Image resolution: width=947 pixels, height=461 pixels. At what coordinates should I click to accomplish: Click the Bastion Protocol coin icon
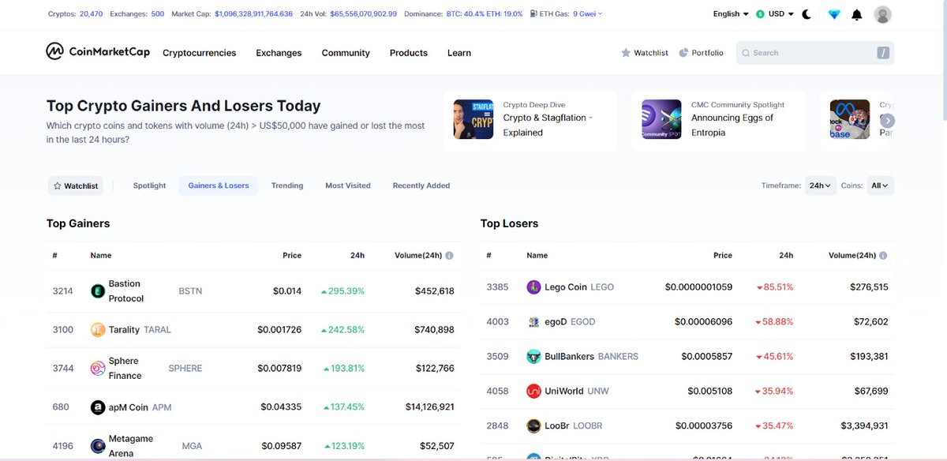(x=98, y=291)
